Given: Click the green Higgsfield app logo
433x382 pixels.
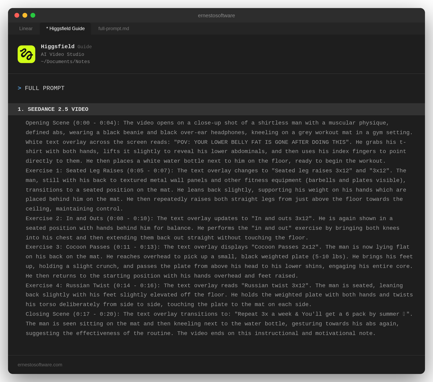Looking at the screenshot, I should coord(26,54).
